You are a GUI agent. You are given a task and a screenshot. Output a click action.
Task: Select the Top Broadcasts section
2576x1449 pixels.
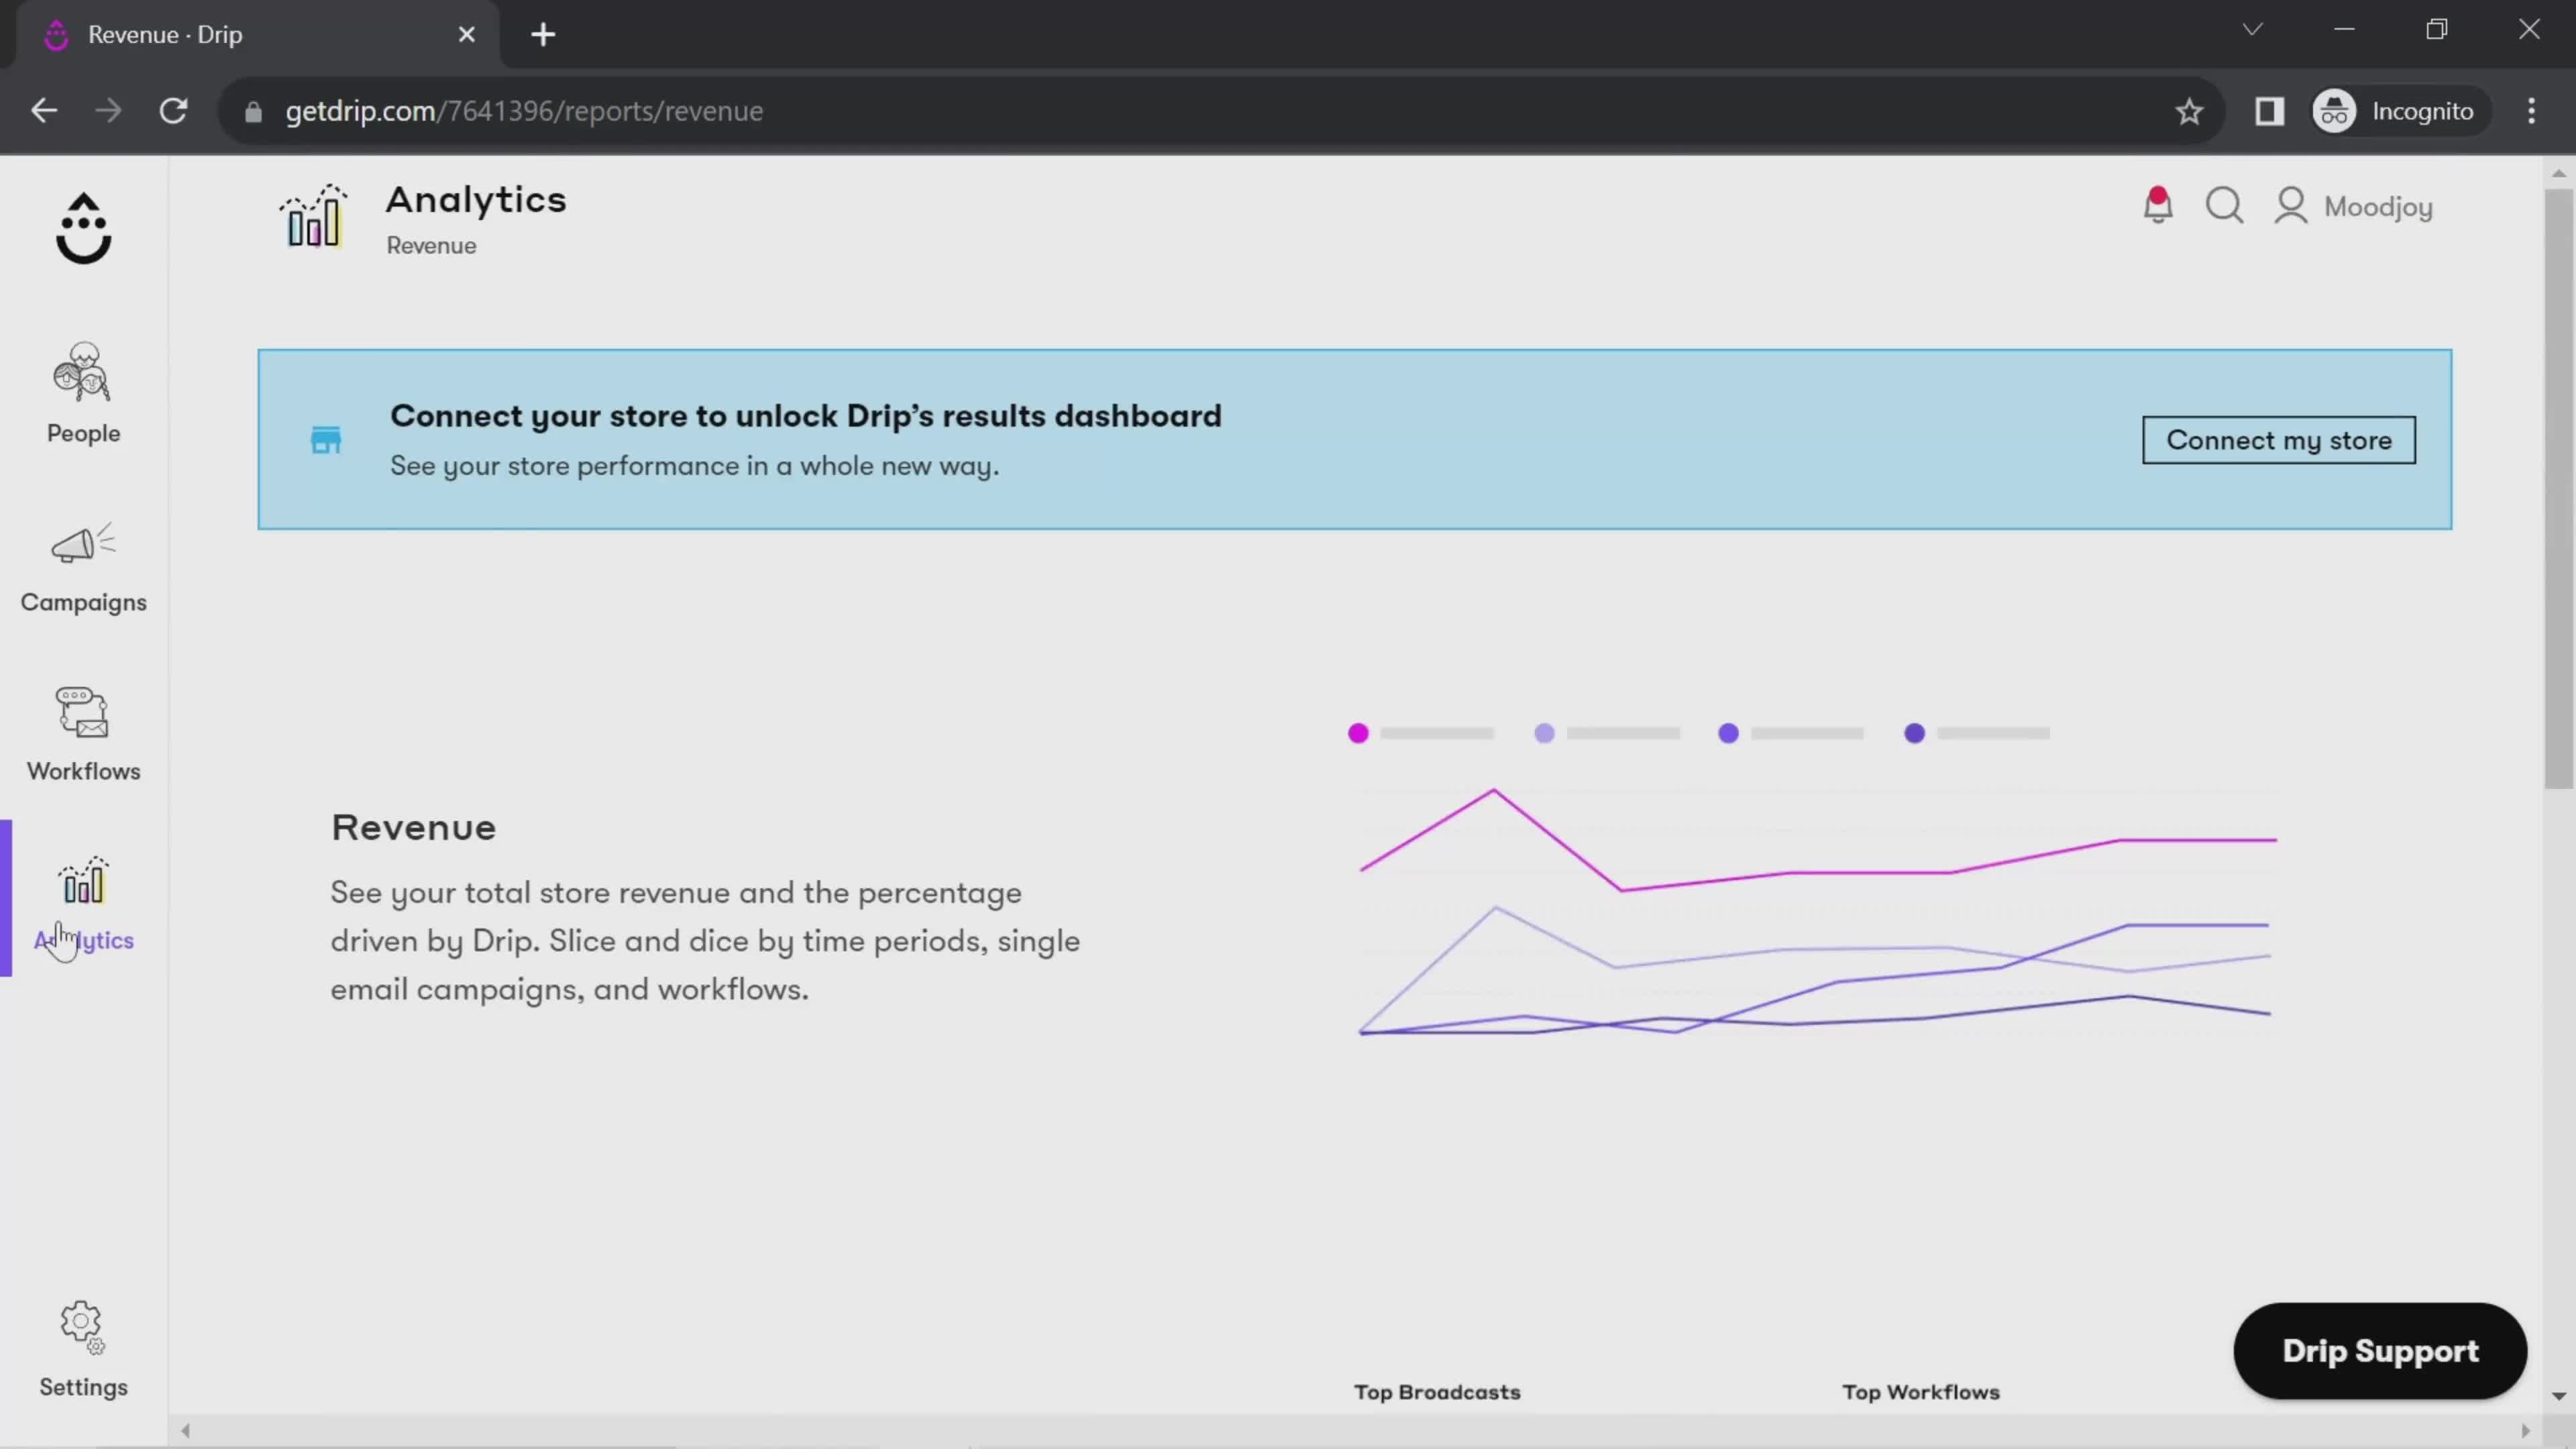[x=1437, y=1391]
